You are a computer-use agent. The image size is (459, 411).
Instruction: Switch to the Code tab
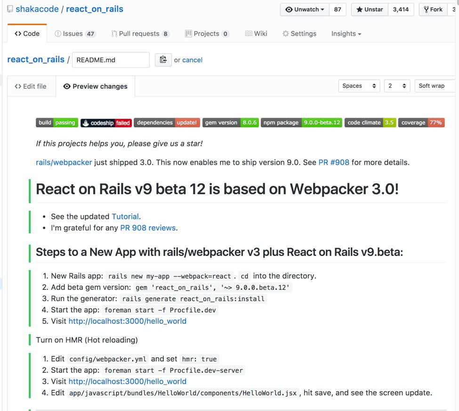(27, 34)
